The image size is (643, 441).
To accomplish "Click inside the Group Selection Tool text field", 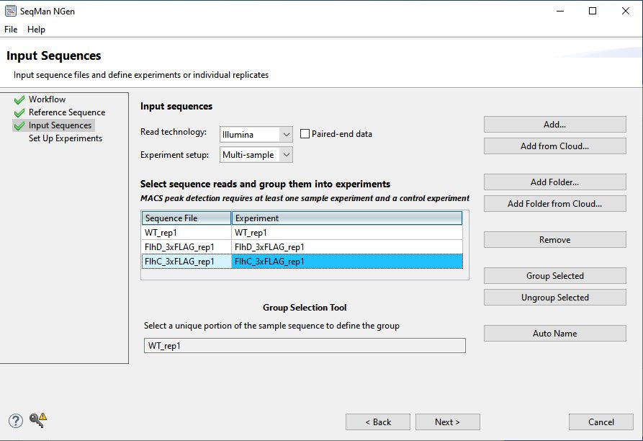I will [302, 345].
